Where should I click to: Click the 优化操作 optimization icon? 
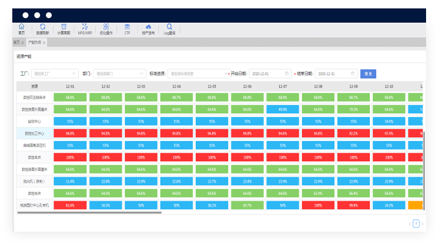click(106, 27)
